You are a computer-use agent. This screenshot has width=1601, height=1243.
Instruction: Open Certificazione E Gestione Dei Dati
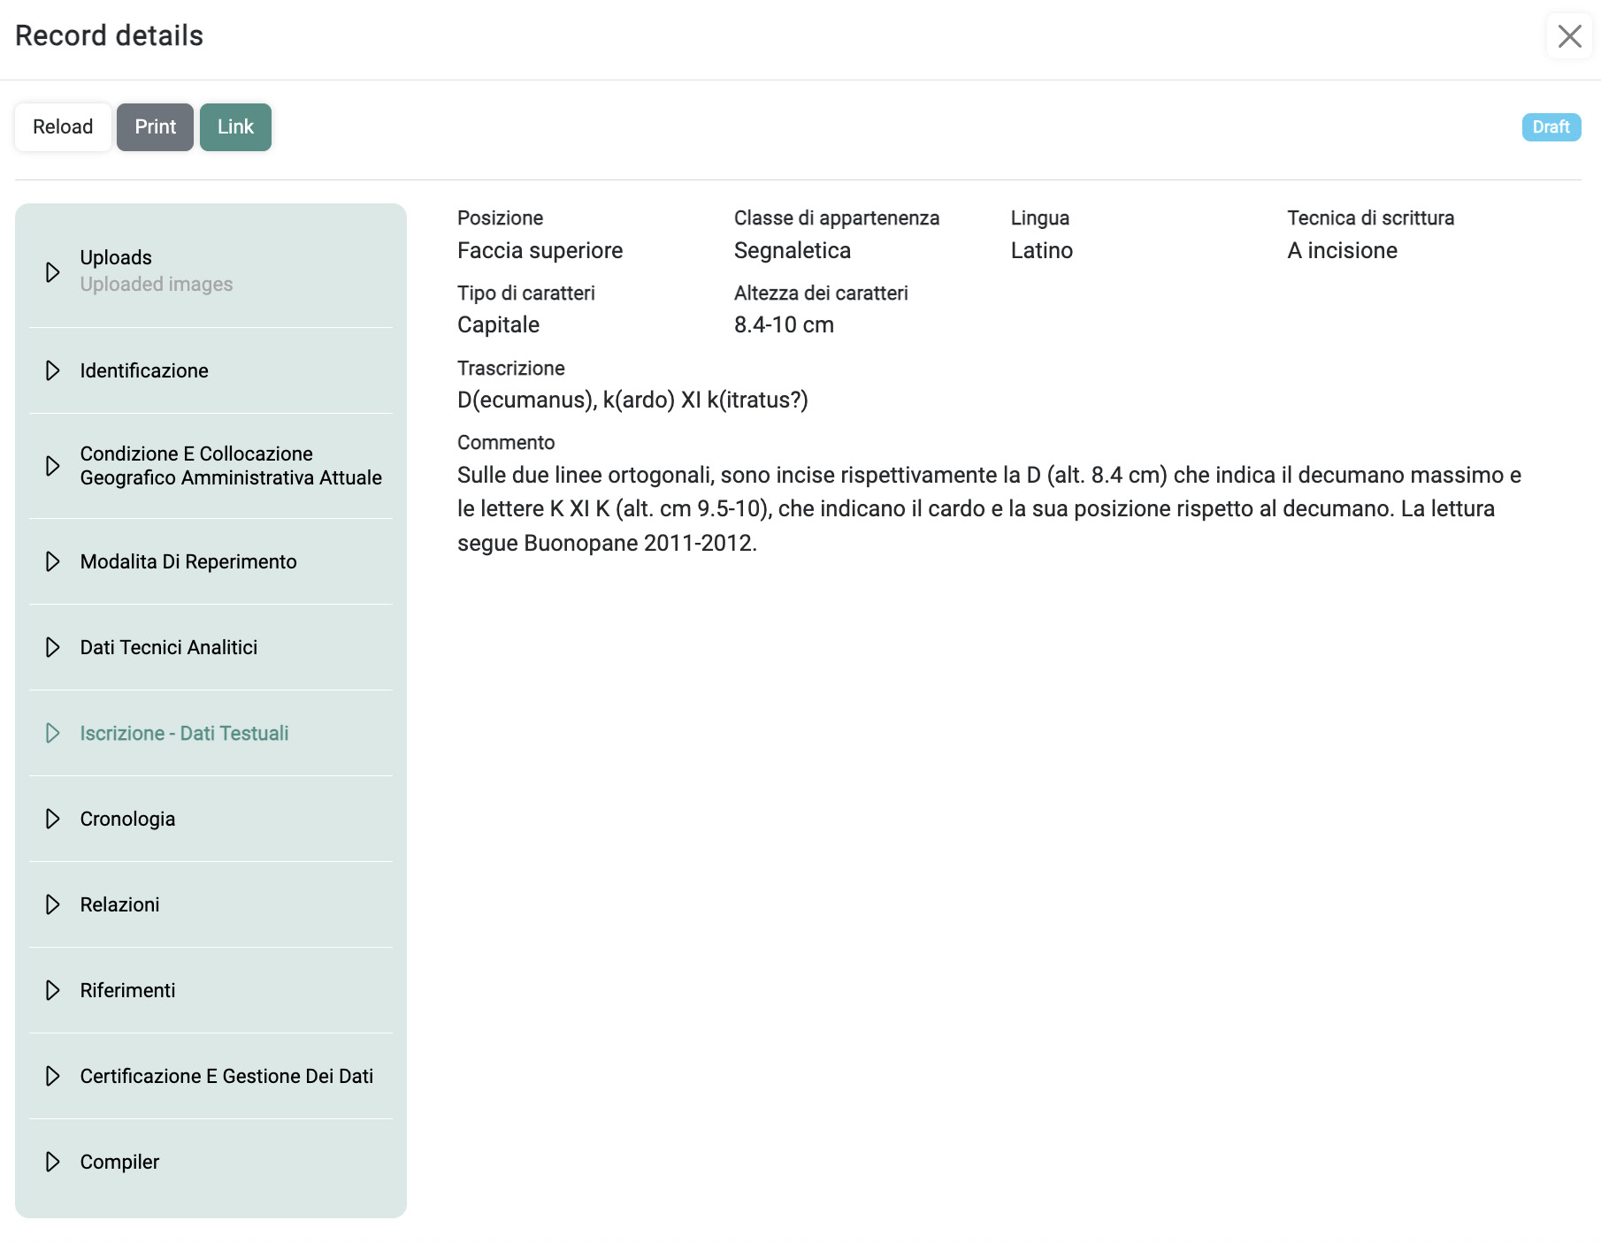pyautogui.click(x=226, y=1076)
